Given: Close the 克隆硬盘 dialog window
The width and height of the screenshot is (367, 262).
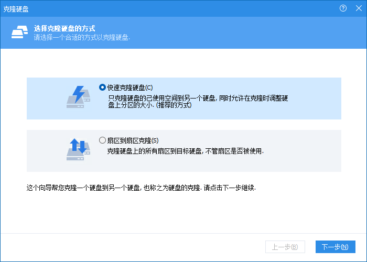Looking at the screenshot, I should tap(359, 8).
